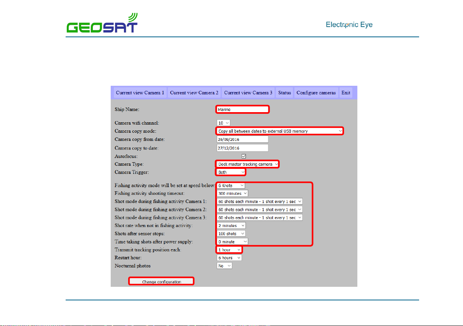Click the Exit tab
463x326 pixels.
346,93
